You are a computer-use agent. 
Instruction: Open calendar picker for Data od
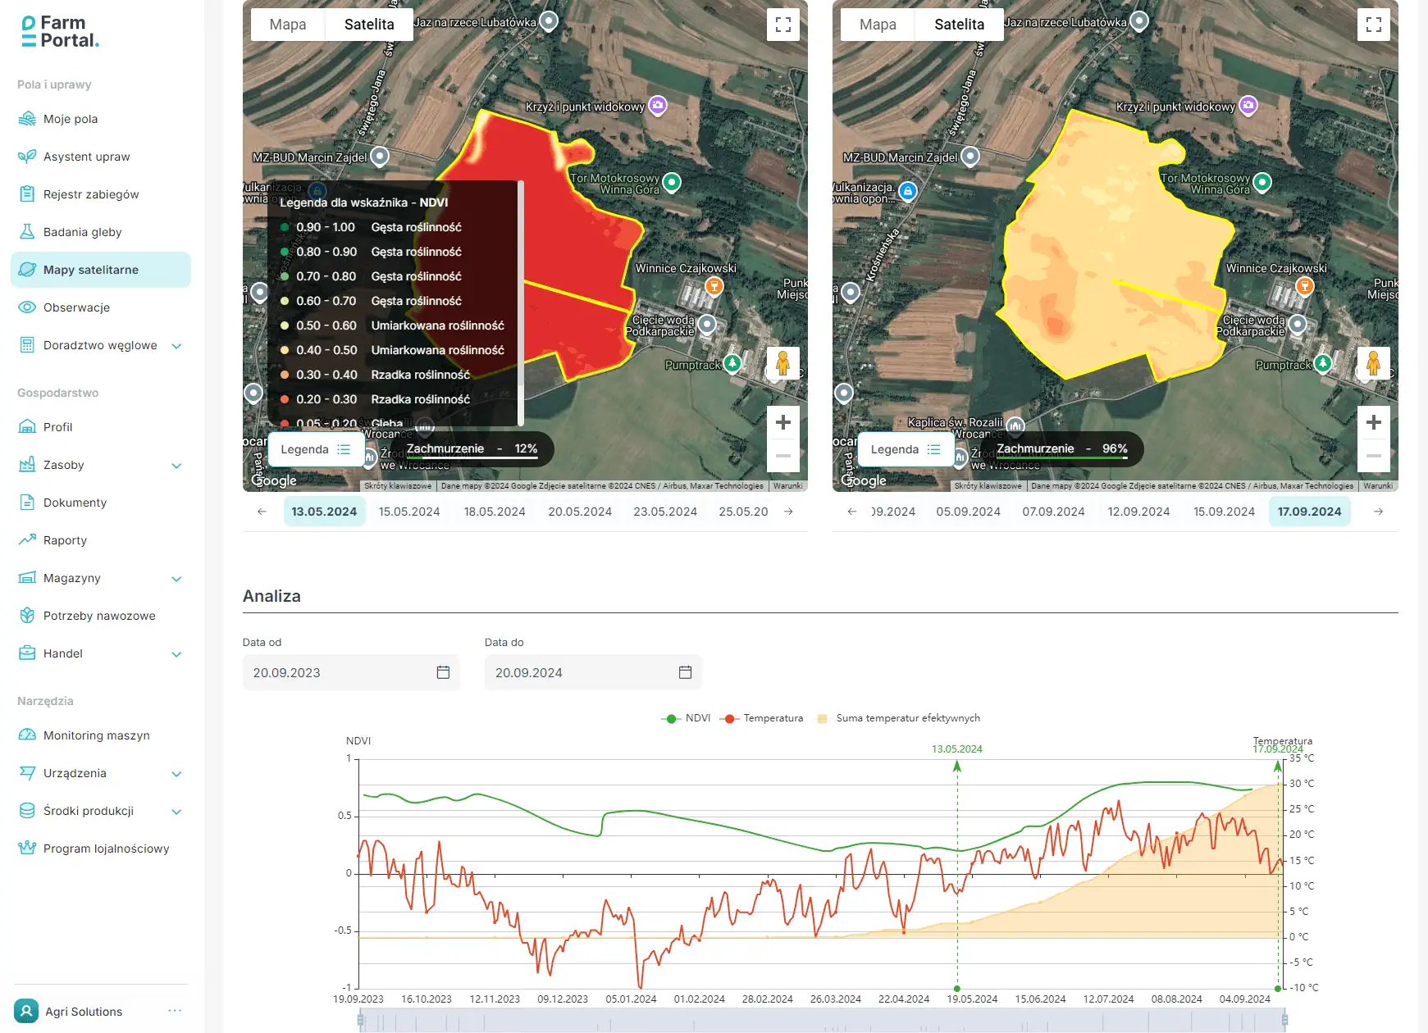443,672
